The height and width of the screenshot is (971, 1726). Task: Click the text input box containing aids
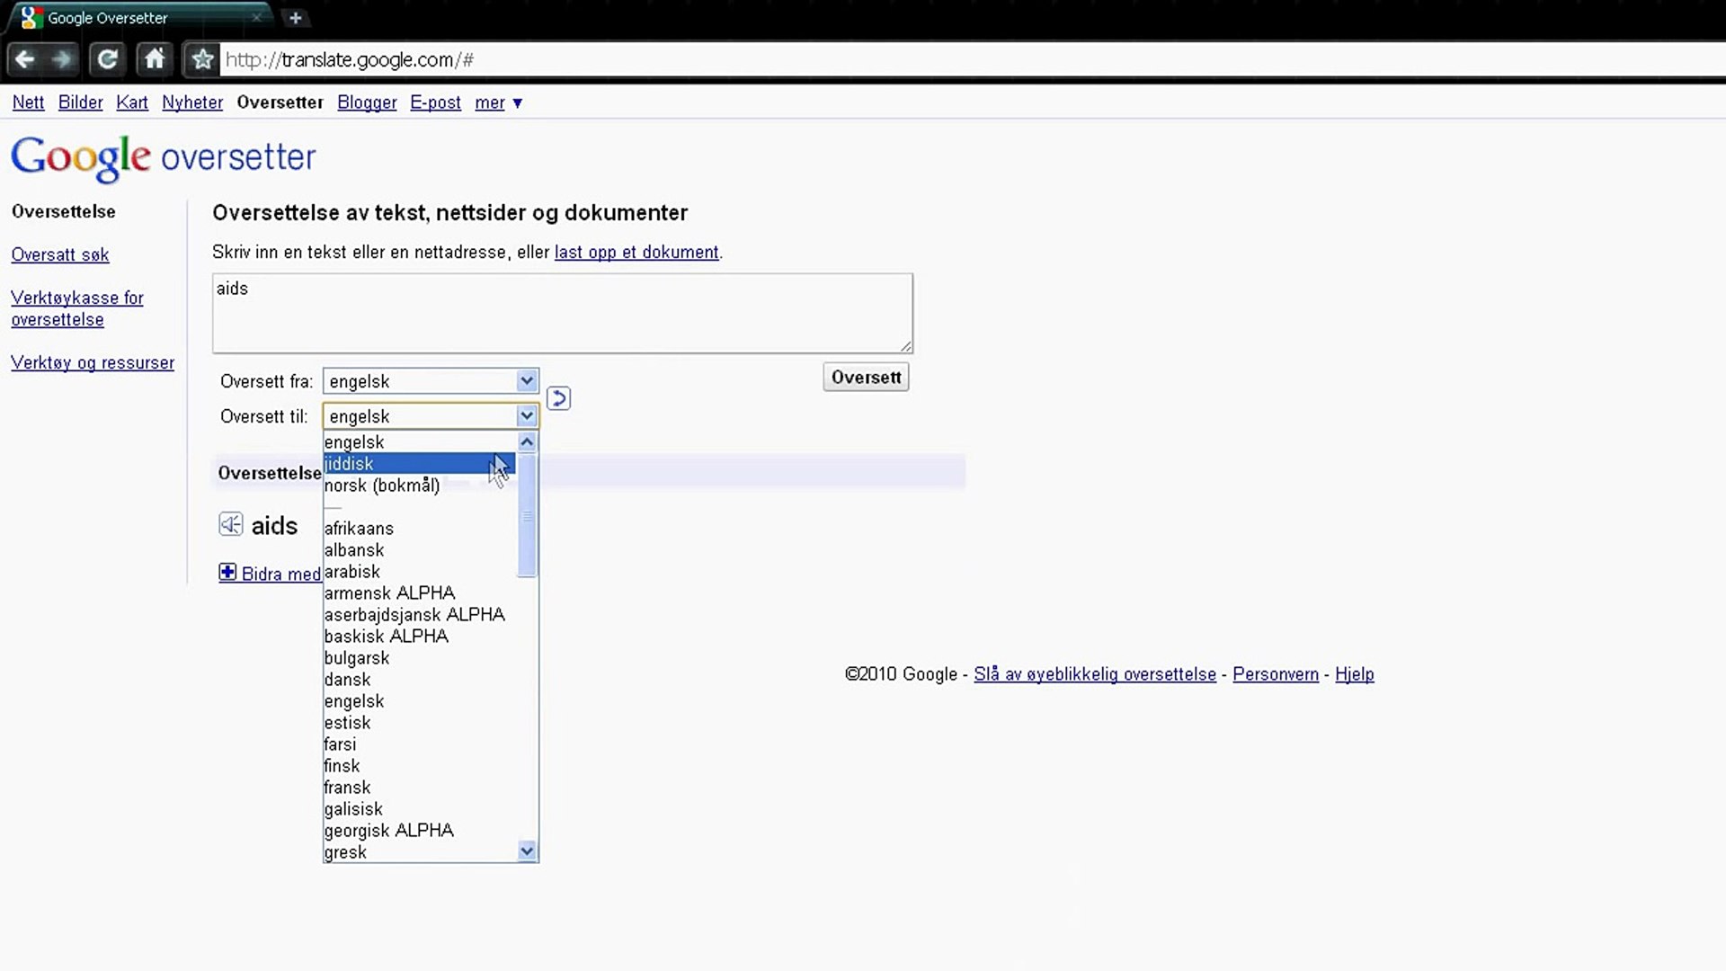point(562,313)
